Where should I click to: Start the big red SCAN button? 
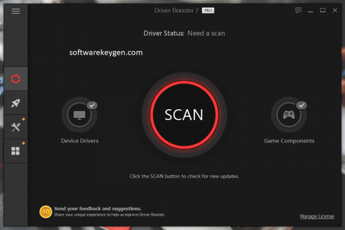(x=184, y=114)
